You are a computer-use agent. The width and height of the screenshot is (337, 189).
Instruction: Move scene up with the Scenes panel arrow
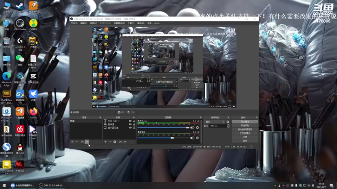[x=82, y=142]
